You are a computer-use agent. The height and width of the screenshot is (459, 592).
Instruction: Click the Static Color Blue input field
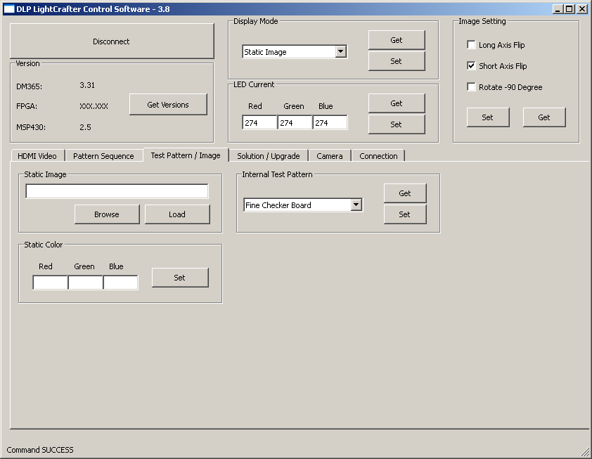(120, 283)
